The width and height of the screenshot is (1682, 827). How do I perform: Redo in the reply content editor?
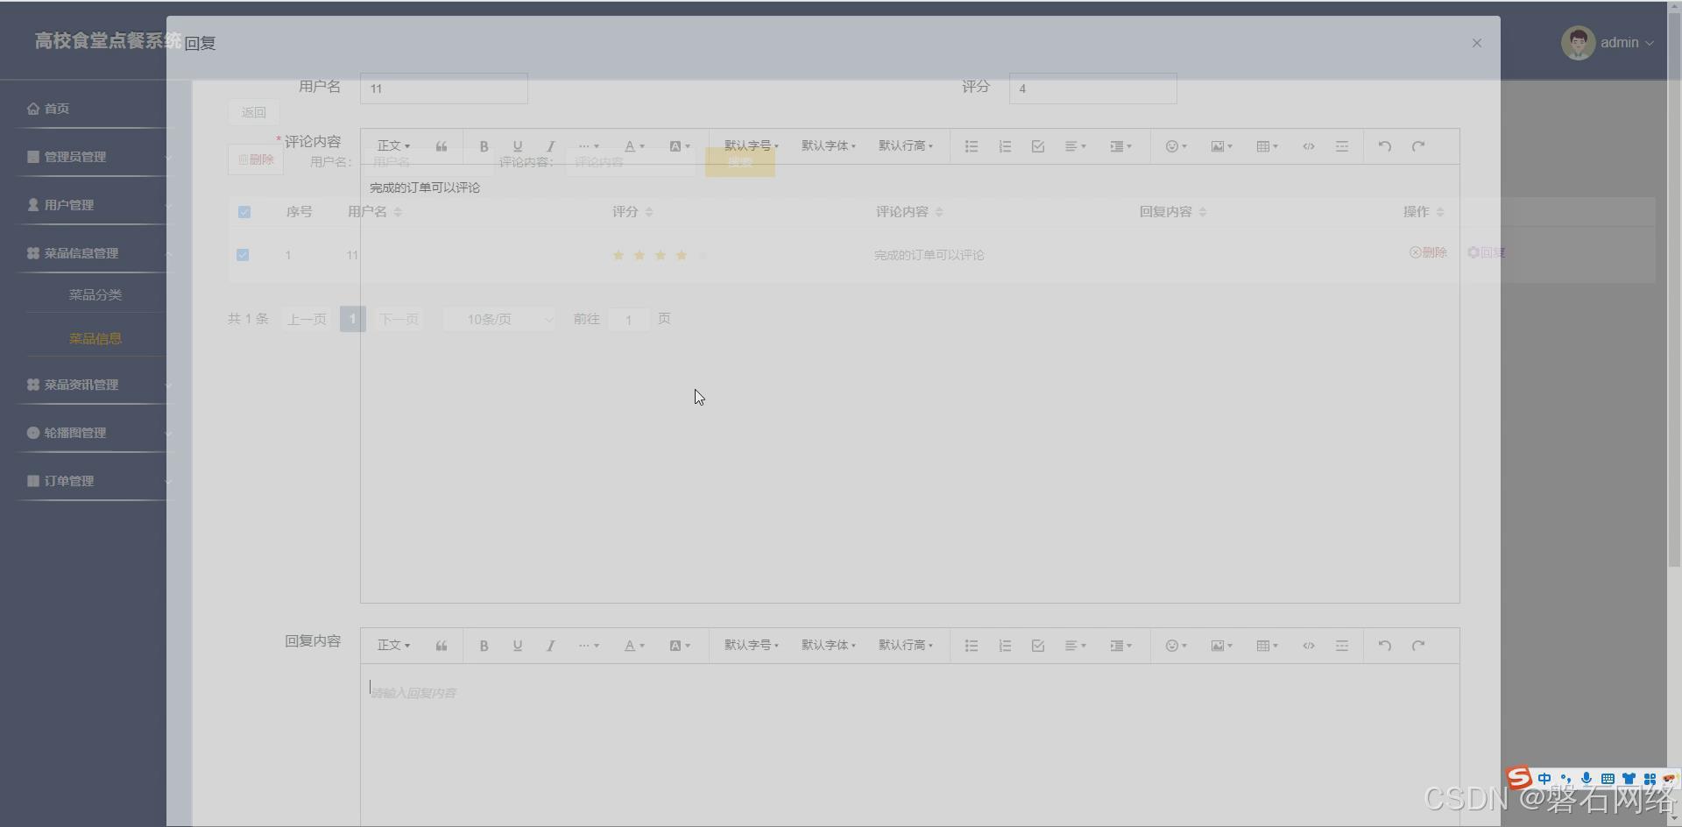click(1418, 646)
